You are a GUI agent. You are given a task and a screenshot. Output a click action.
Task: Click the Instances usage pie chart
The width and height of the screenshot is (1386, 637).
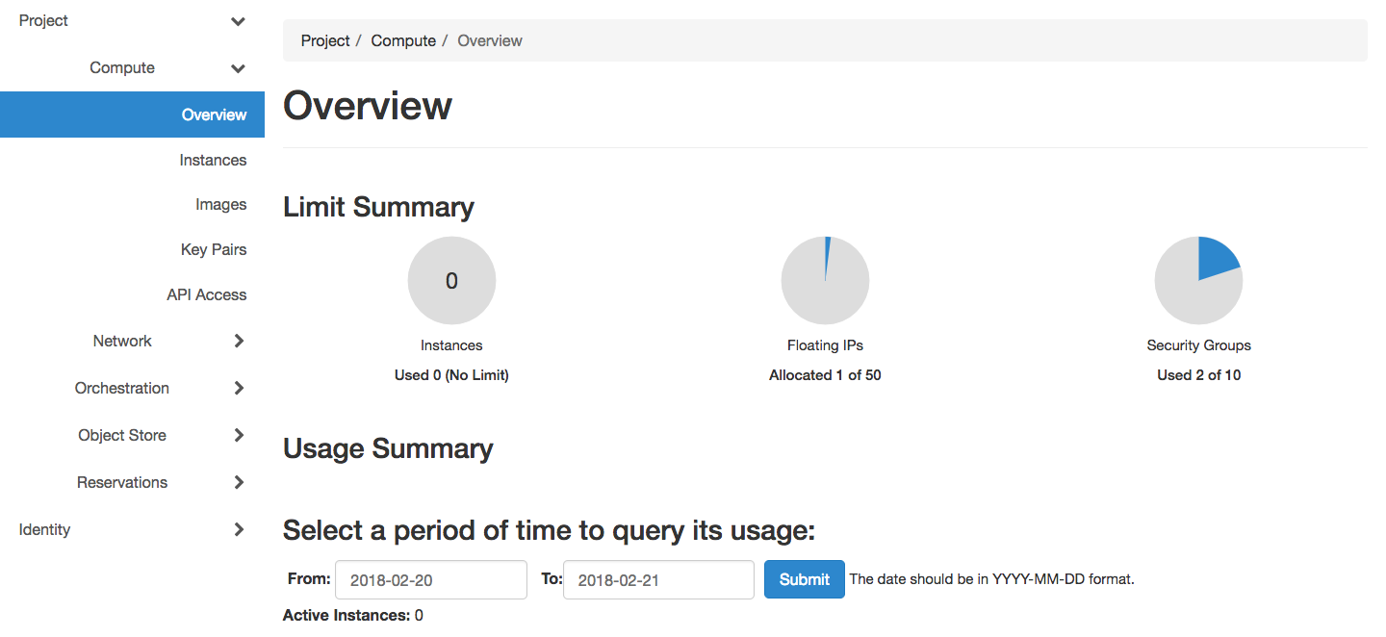(451, 281)
